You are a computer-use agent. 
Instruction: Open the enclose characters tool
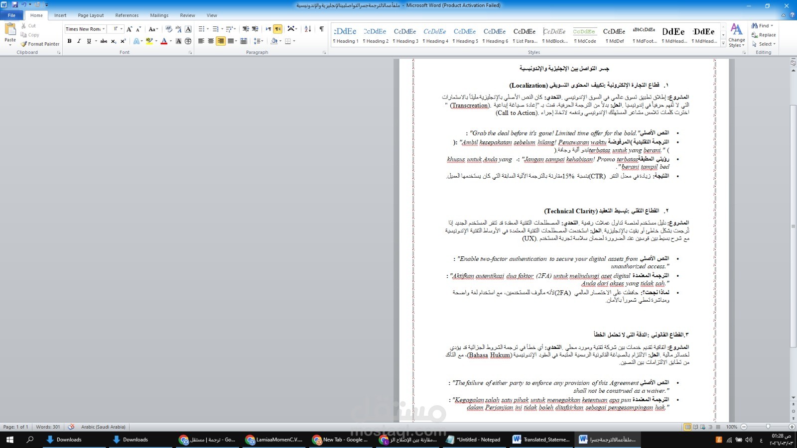188,41
